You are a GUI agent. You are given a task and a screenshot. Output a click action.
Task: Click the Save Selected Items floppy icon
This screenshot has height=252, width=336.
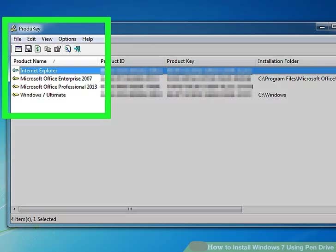pyautogui.click(x=28, y=49)
